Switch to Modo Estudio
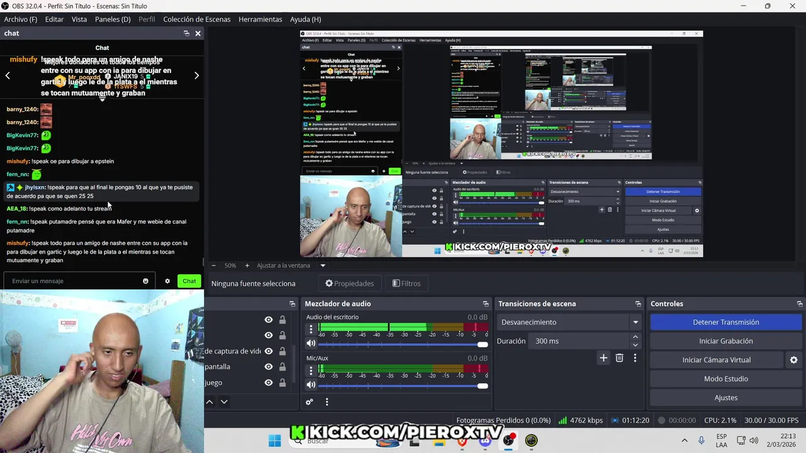 pos(725,379)
